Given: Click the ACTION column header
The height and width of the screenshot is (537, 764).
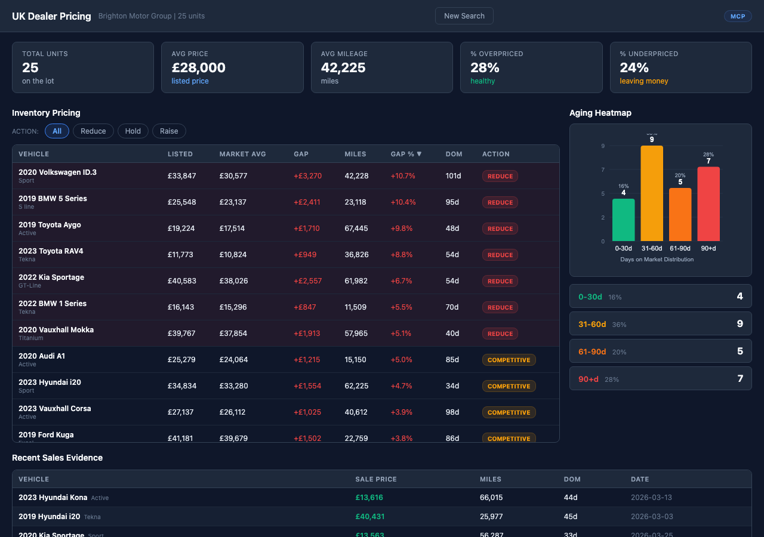Looking at the screenshot, I should tap(496, 154).
